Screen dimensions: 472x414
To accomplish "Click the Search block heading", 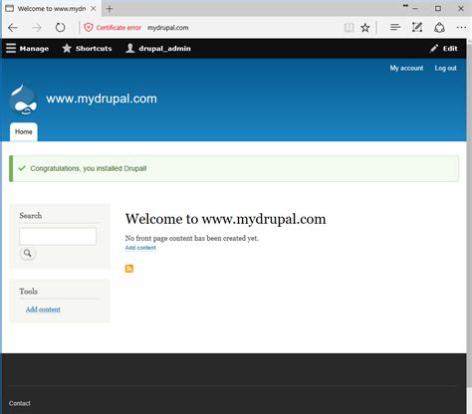I will coord(31,216).
